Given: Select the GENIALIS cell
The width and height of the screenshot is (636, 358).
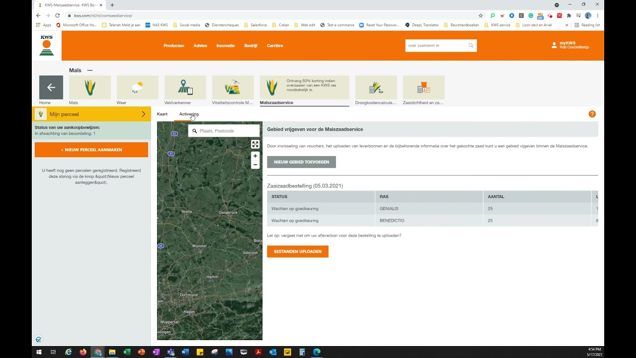Looking at the screenshot, I should point(429,209).
